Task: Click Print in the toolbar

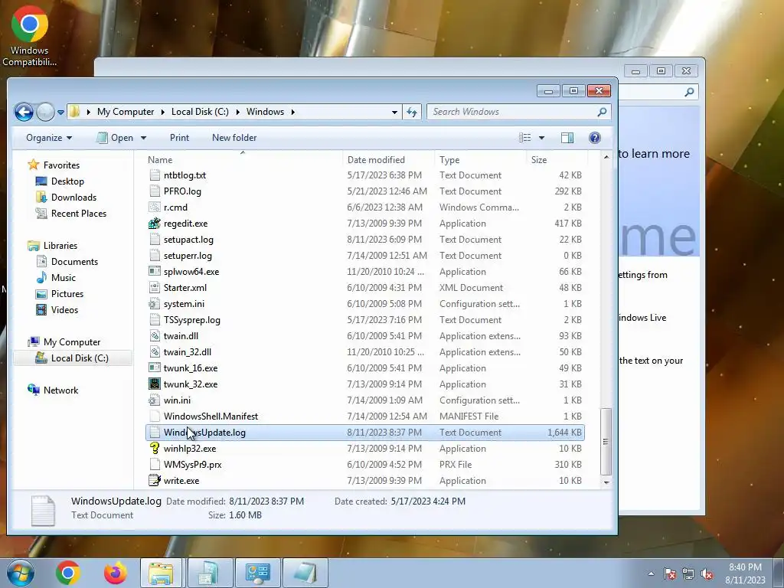Action: (179, 138)
